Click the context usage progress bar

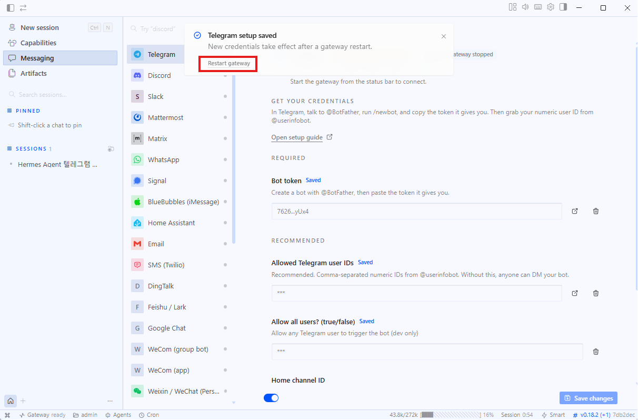coord(450,415)
